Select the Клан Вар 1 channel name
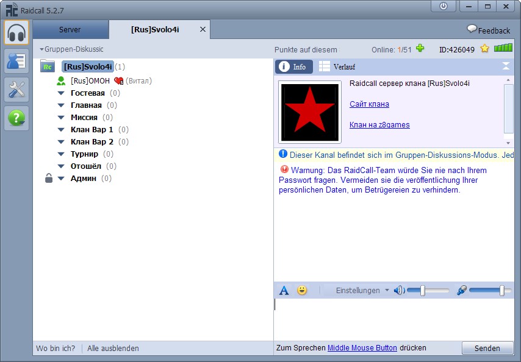Screen dimensions: 521x362 92,129
